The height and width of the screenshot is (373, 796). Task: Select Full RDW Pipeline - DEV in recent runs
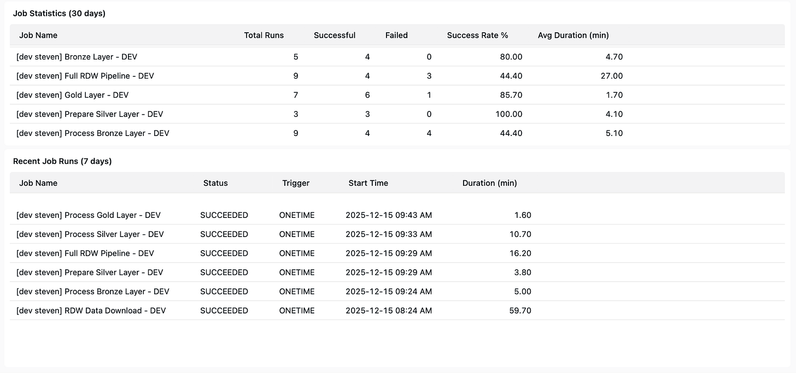coord(85,253)
